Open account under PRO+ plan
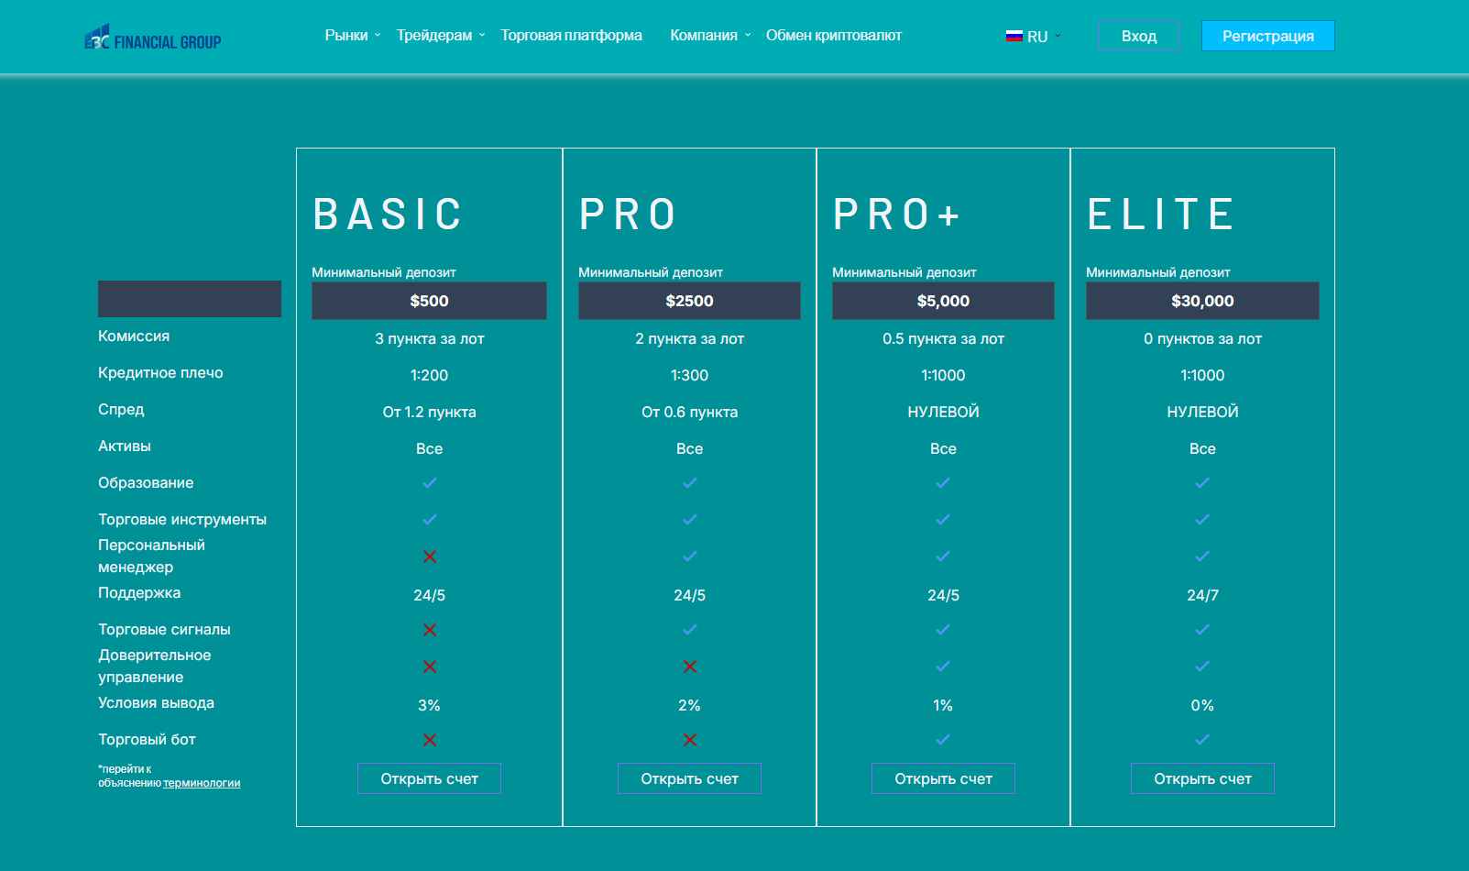1469x871 pixels. (943, 778)
